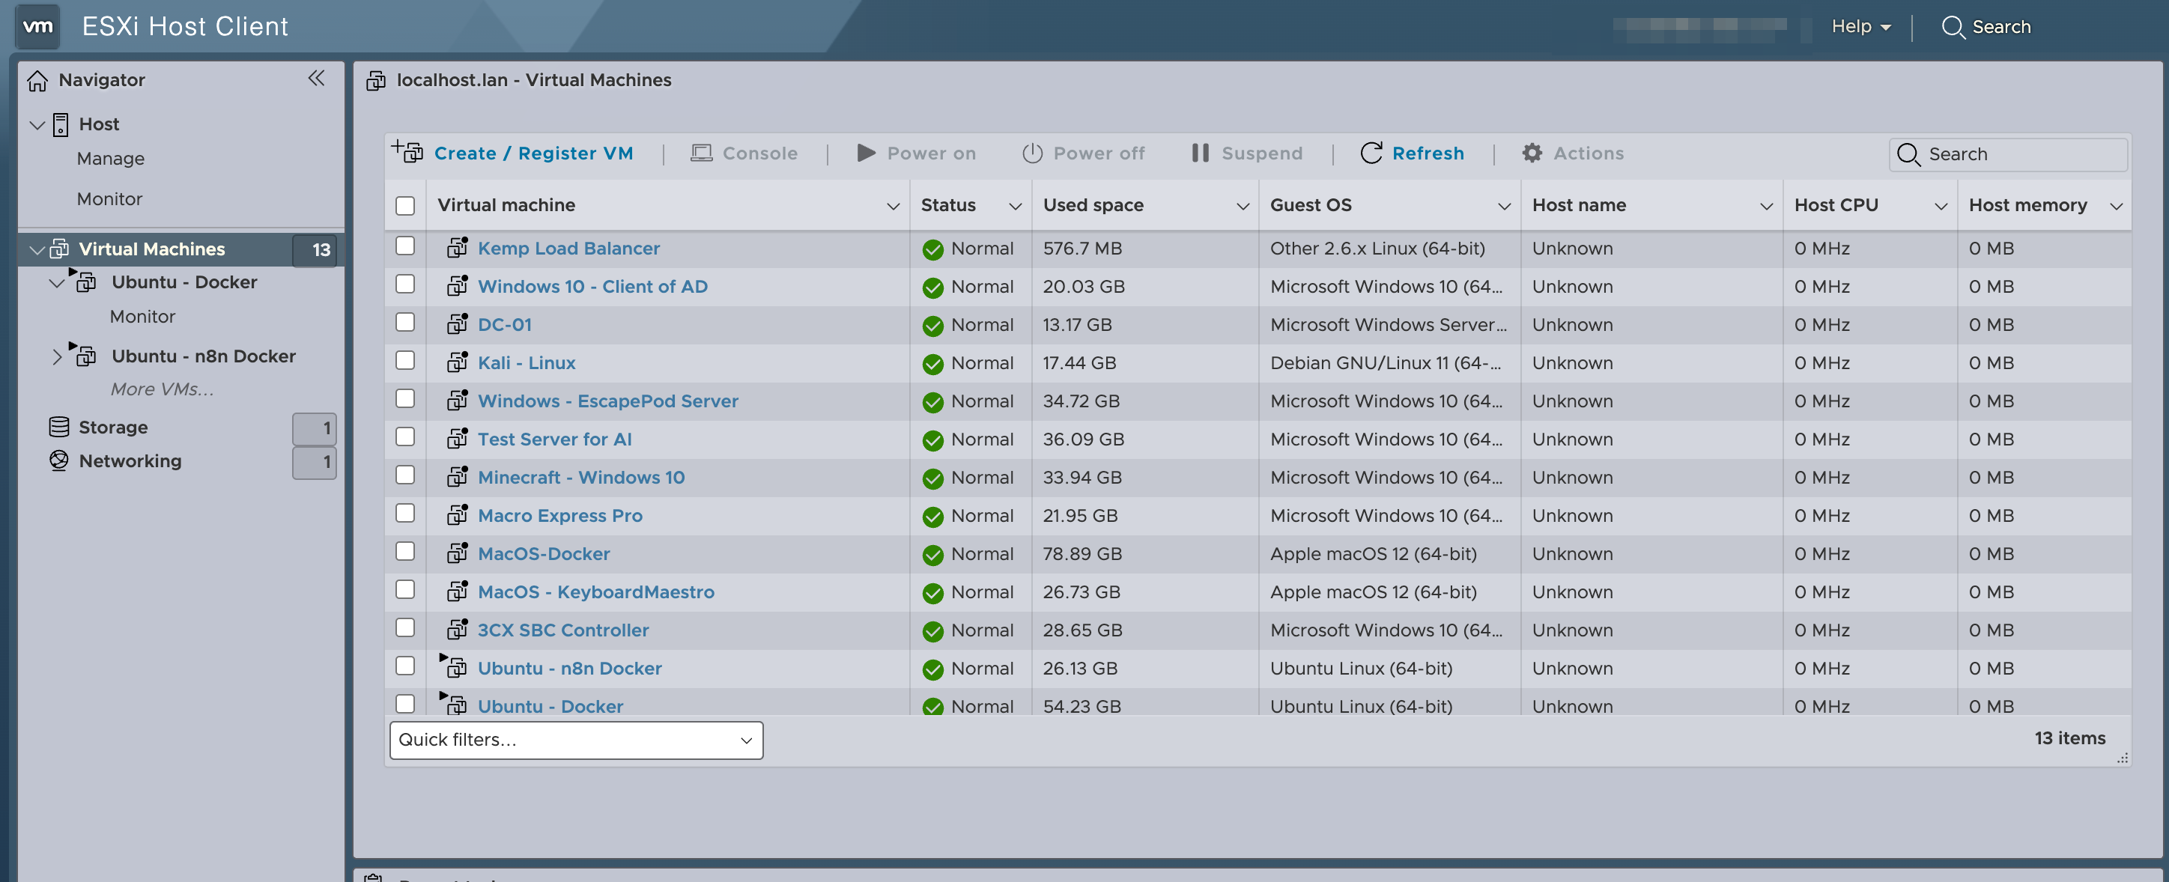This screenshot has width=2169, height=882.
Task: Click Create / Register VM
Action: pyautogui.click(x=533, y=152)
